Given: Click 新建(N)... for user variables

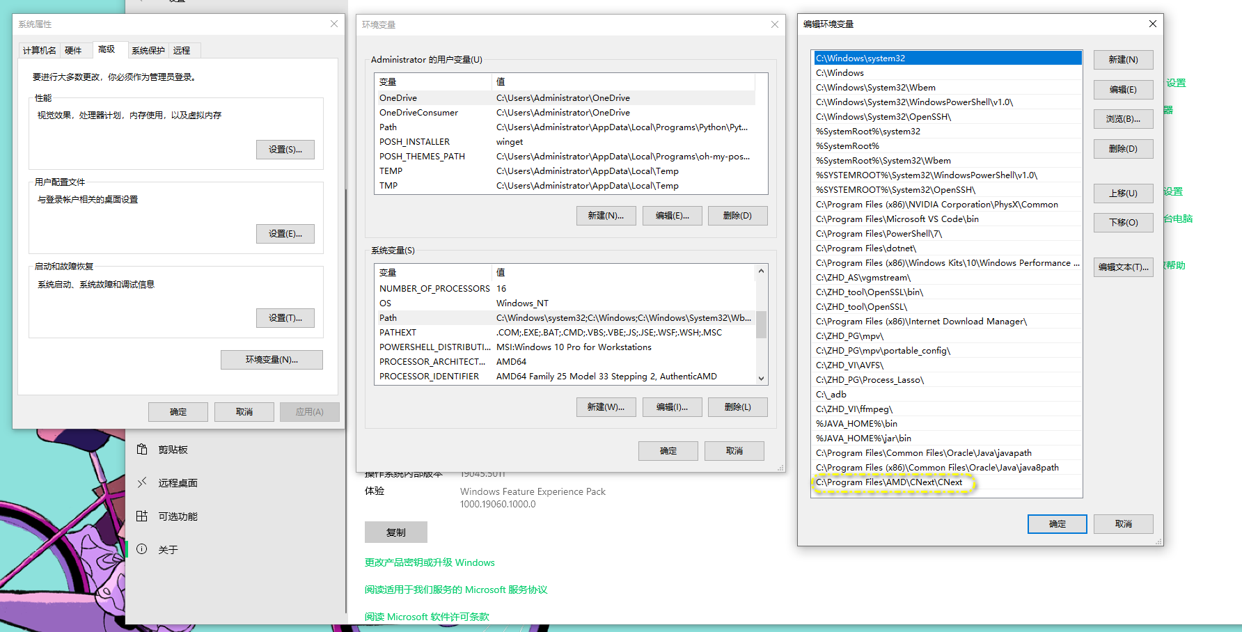Looking at the screenshot, I should coord(606,216).
